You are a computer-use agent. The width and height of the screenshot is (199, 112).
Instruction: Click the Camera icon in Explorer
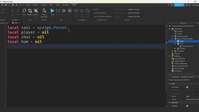pyautogui.click(x=175, y=31)
